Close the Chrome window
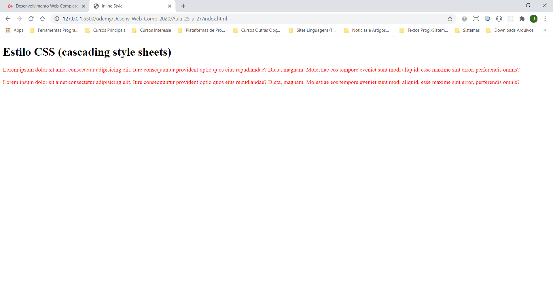 (x=544, y=5)
